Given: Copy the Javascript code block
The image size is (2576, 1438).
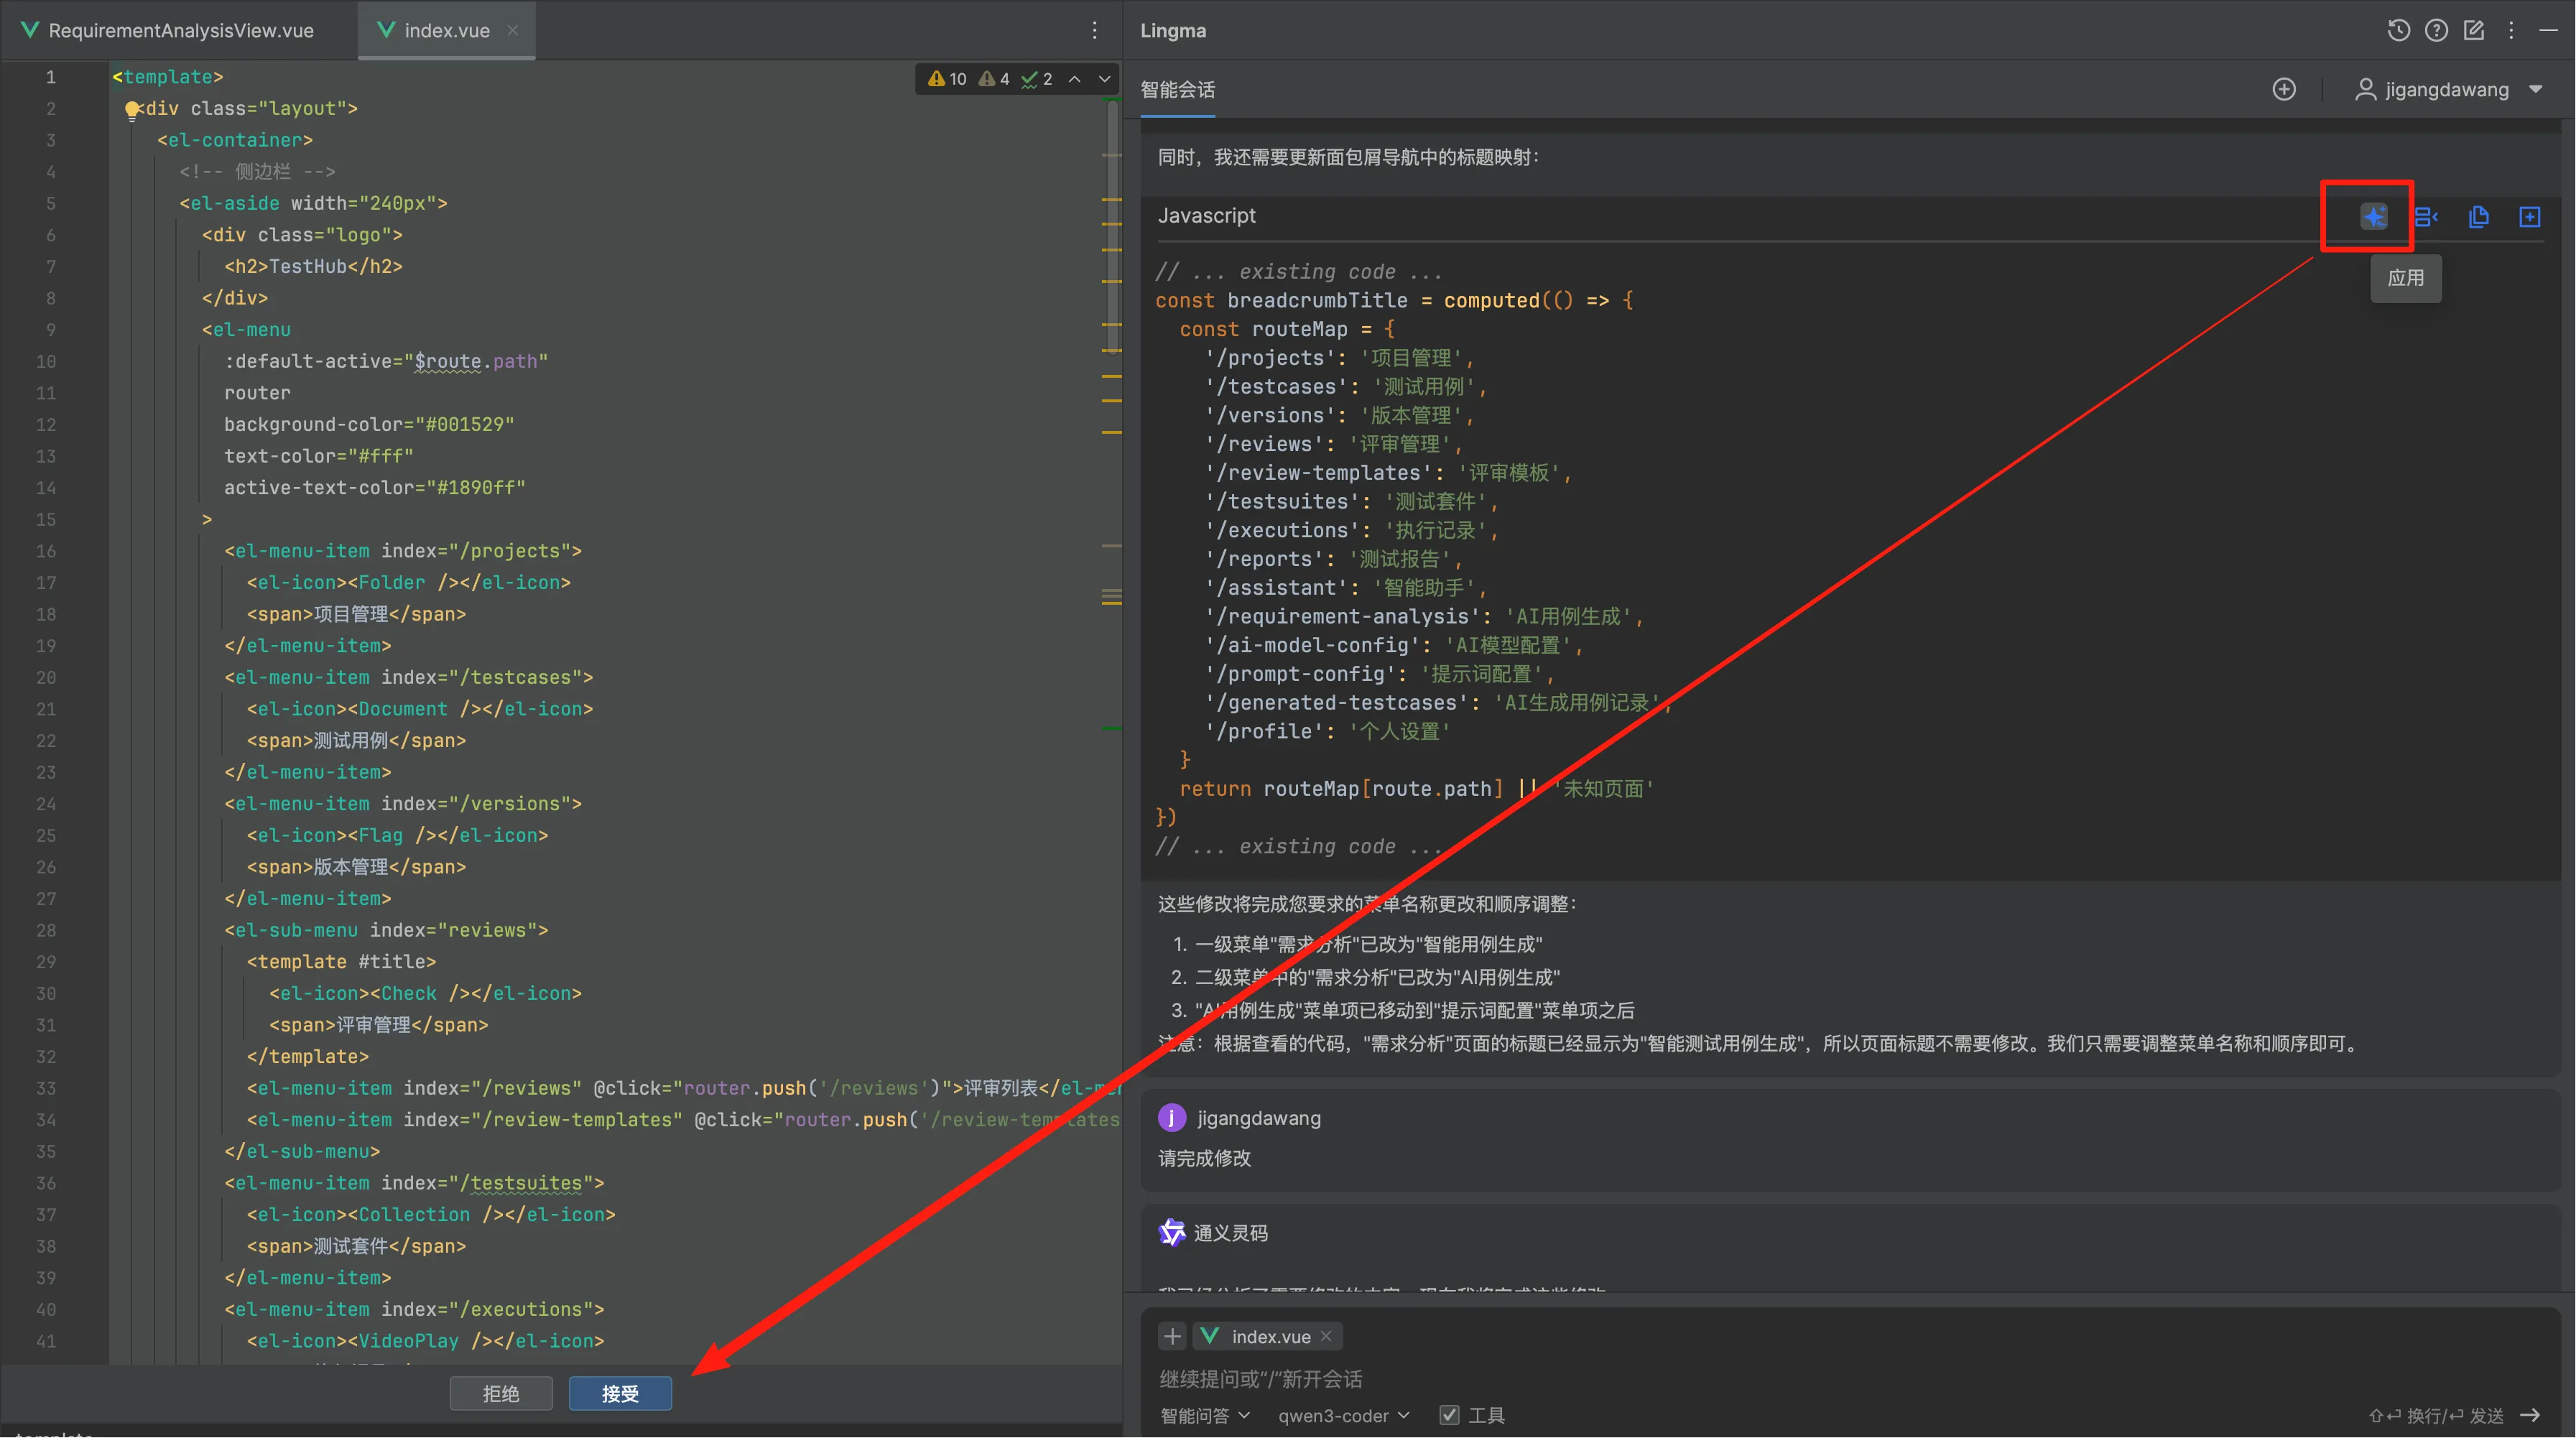Looking at the screenshot, I should coord(2478,216).
